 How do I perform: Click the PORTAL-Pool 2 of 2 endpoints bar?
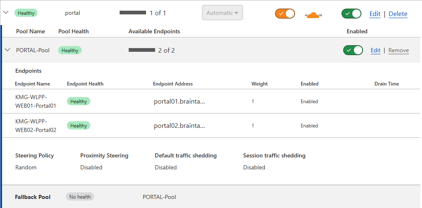(142, 50)
